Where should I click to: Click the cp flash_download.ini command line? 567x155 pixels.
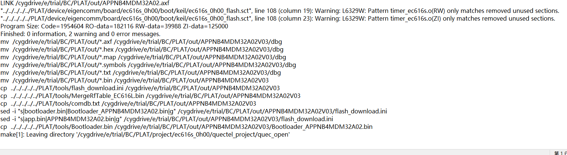point(140,88)
